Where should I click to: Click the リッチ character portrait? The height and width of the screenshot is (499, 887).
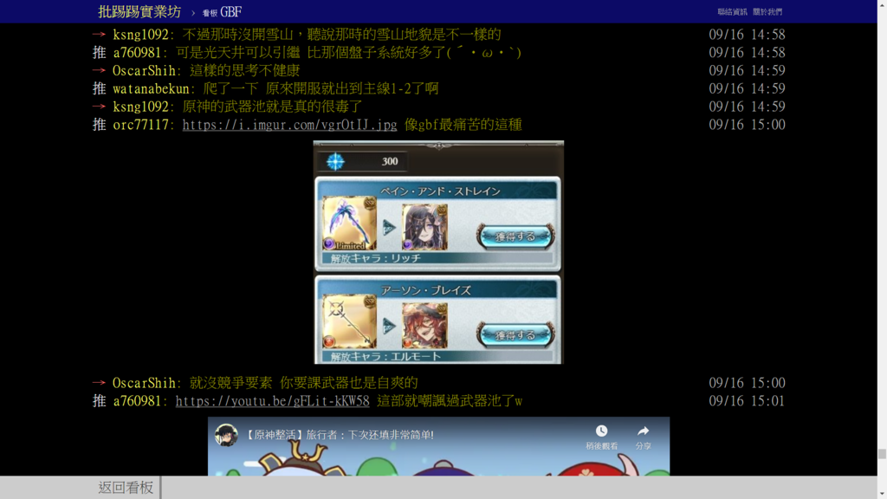pos(424,227)
